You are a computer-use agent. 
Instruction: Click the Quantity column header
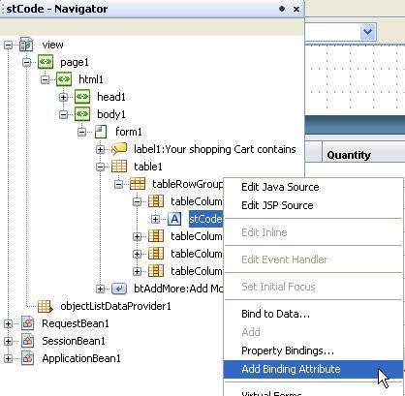point(349,155)
